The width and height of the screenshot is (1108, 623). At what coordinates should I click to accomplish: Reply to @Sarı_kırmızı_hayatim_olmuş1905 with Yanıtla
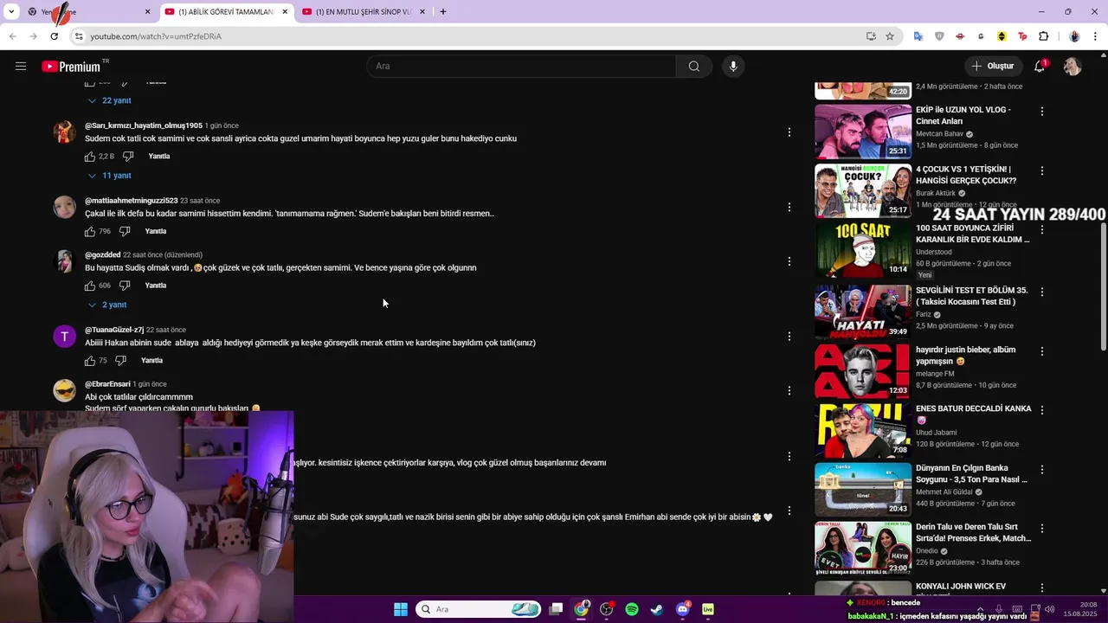(159, 157)
